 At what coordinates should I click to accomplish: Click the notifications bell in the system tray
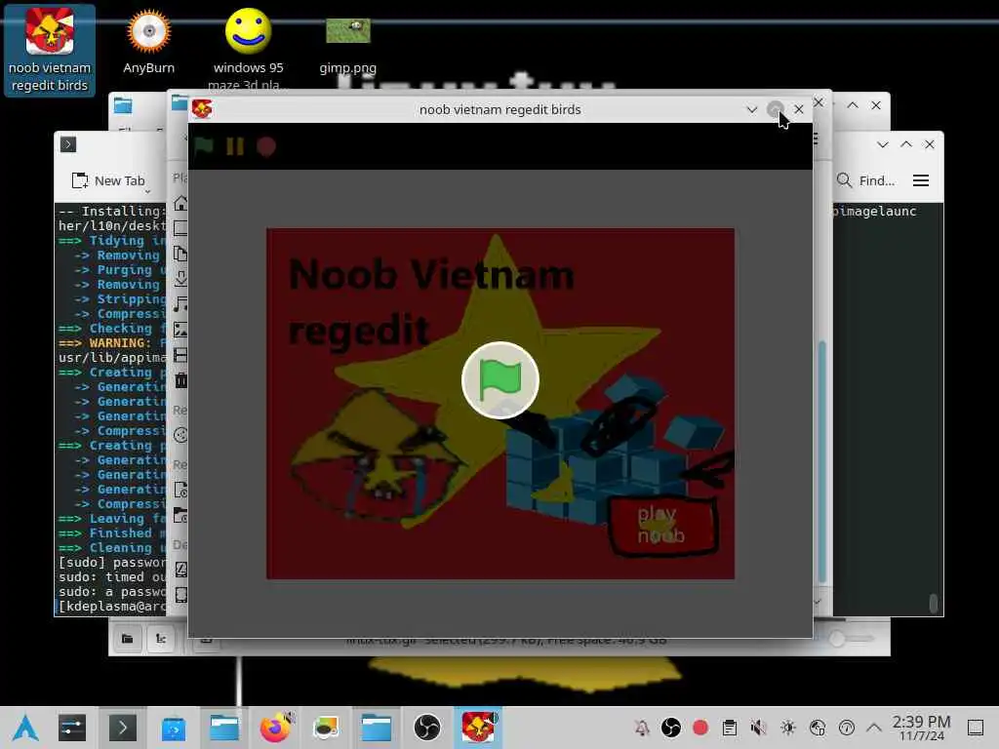[x=642, y=728]
